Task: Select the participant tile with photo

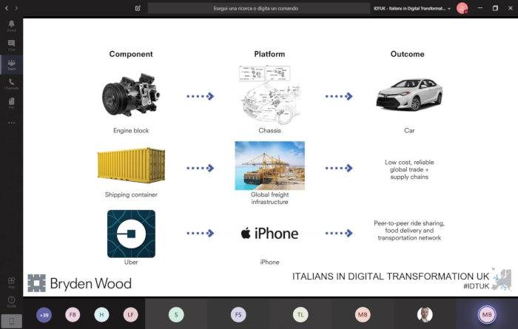Action: point(425,315)
